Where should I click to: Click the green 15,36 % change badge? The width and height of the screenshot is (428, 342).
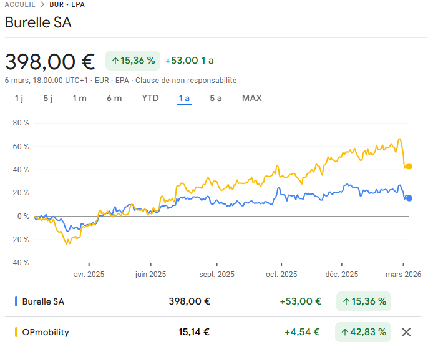(133, 61)
